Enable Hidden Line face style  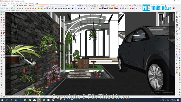(x=75, y=5)
